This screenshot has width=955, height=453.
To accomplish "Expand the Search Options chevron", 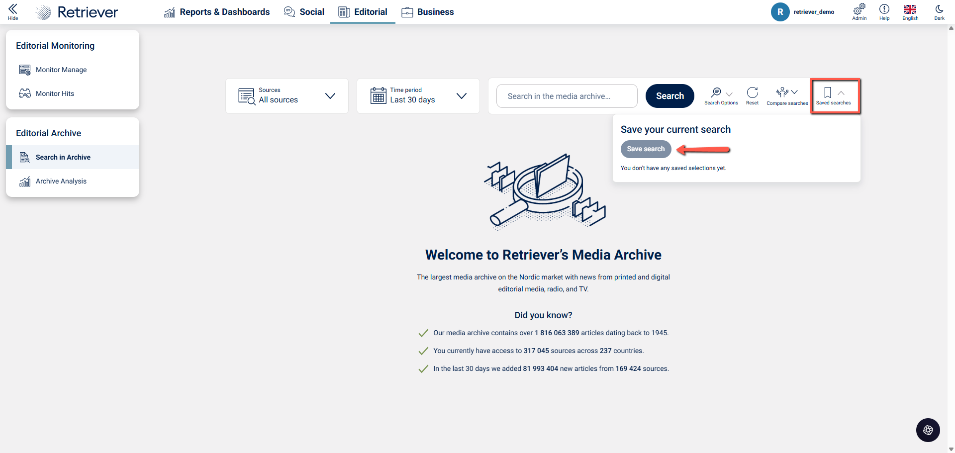I will click(x=729, y=94).
